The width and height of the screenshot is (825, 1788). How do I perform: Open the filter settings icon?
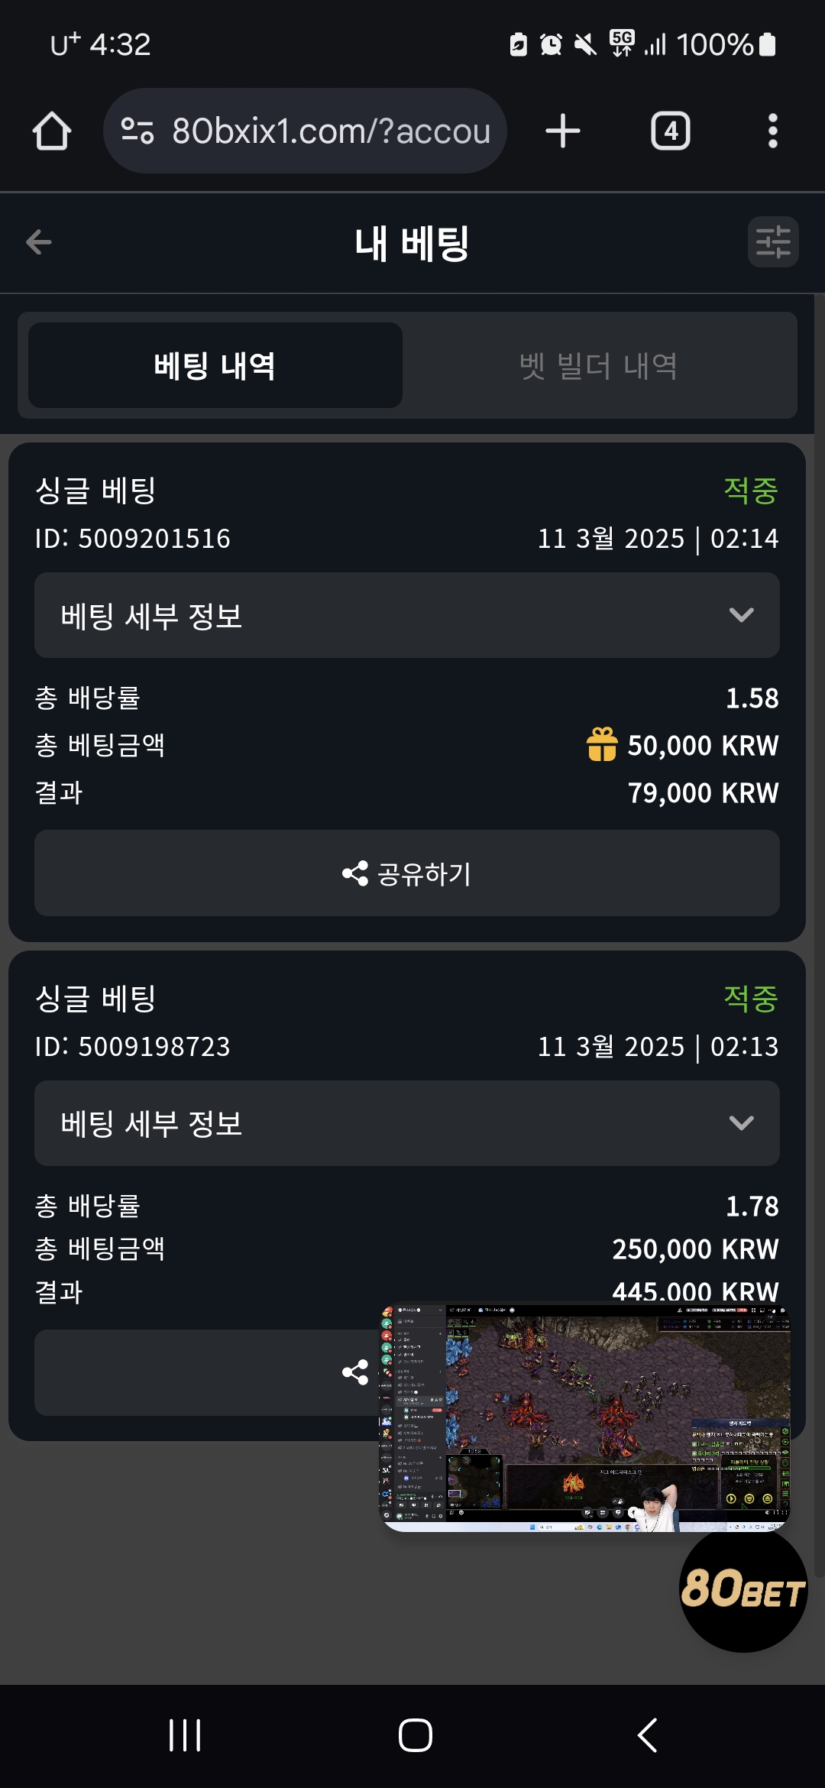pos(772,242)
